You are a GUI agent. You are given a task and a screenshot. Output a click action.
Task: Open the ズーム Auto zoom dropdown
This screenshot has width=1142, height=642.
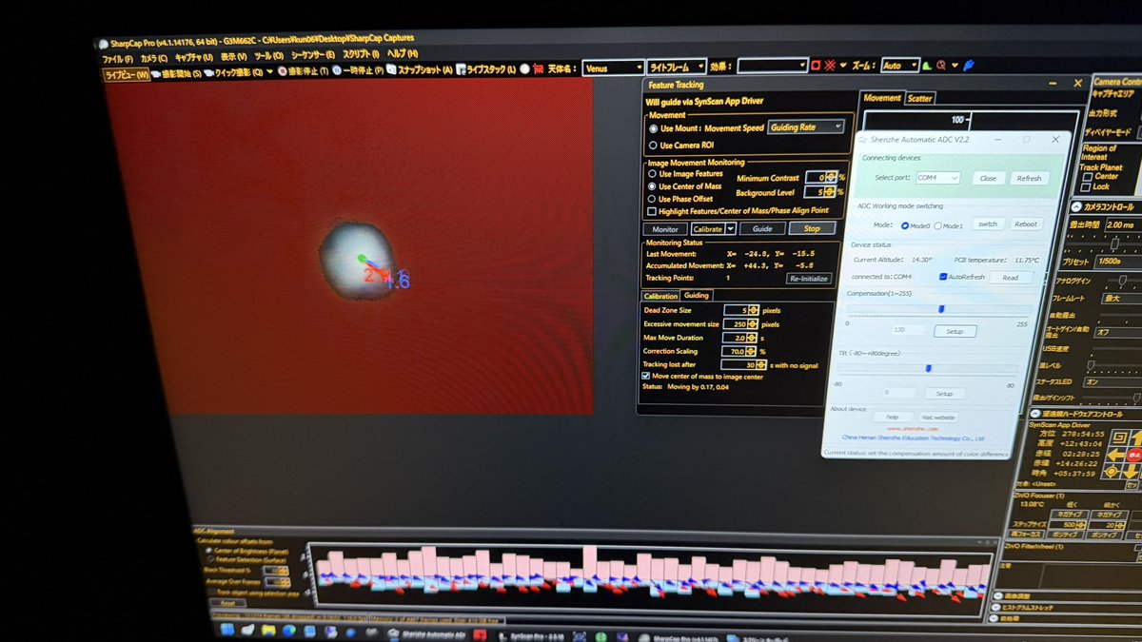tap(899, 66)
